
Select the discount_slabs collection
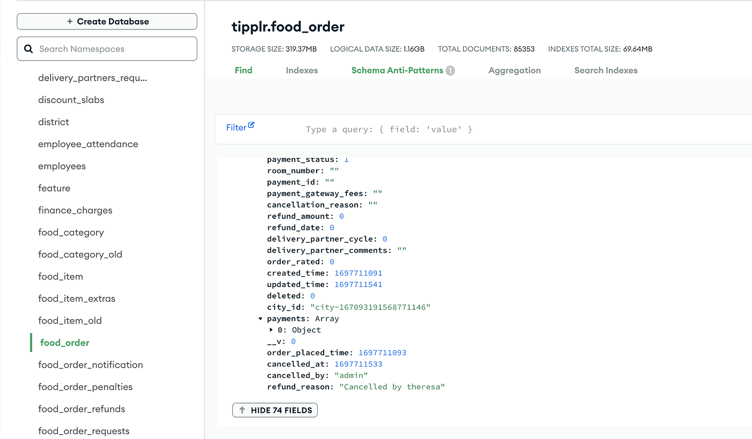(71, 100)
